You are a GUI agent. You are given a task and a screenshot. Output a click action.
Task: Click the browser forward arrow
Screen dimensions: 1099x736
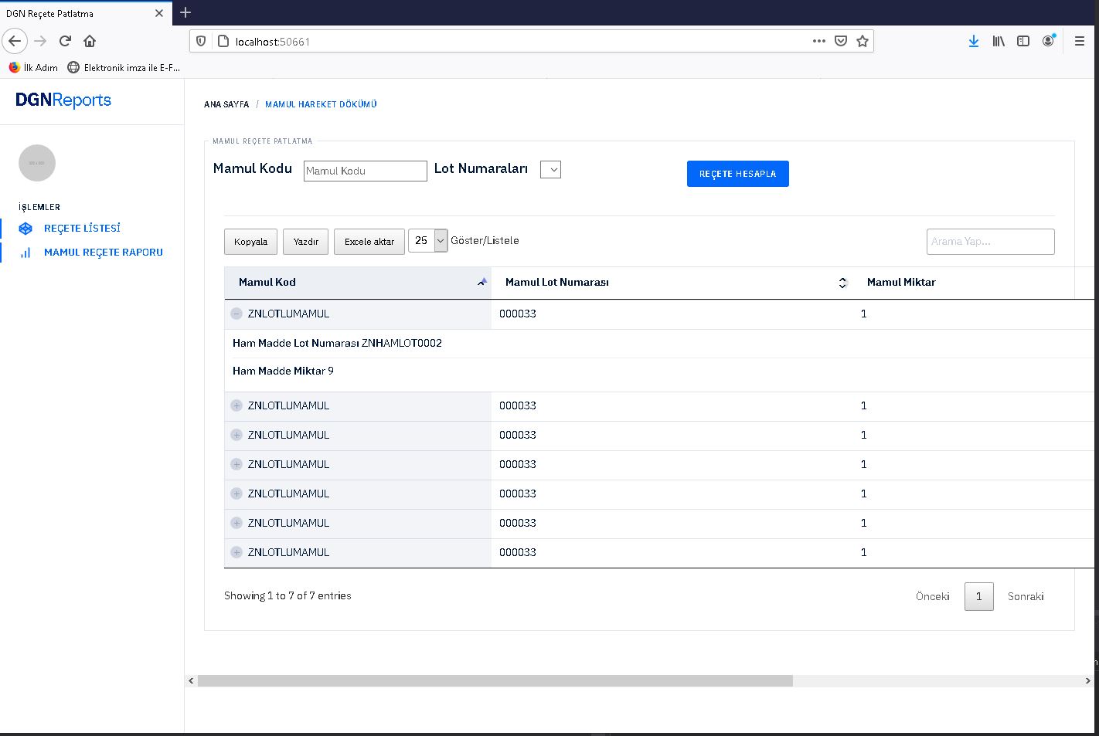click(x=40, y=41)
